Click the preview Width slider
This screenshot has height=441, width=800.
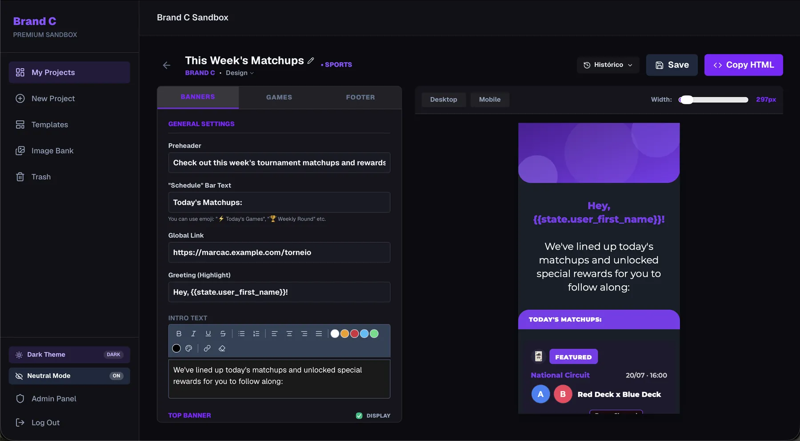[x=713, y=100]
